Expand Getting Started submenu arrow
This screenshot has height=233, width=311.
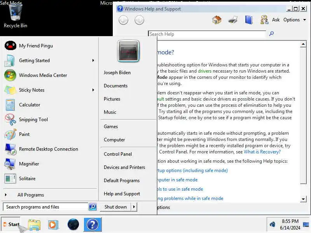(93, 61)
